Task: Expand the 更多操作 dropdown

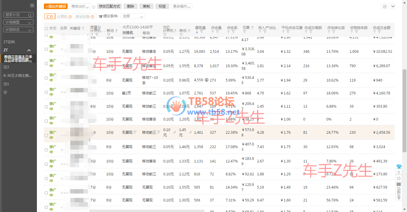Action: pyautogui.click(x=182, y=6)
